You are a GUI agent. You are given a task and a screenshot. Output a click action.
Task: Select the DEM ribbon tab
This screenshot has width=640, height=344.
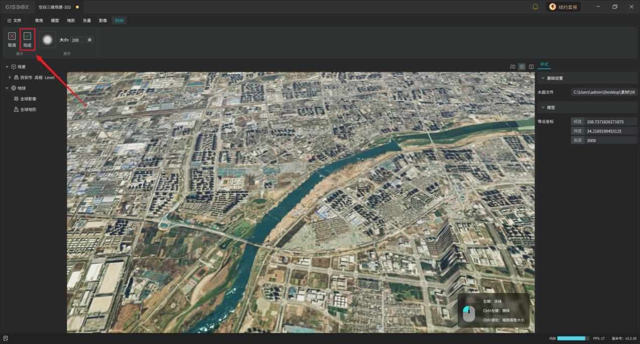(x=119, y=21)
